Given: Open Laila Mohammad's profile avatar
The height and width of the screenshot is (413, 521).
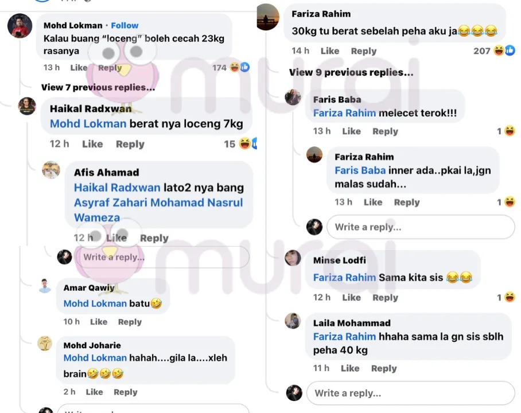Looking at the screenshot, I should click(293, 321).
